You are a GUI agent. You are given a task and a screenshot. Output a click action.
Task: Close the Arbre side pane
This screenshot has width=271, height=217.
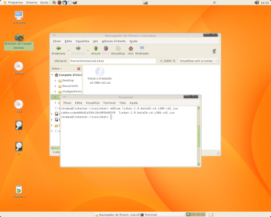click(x=79, y=69)
